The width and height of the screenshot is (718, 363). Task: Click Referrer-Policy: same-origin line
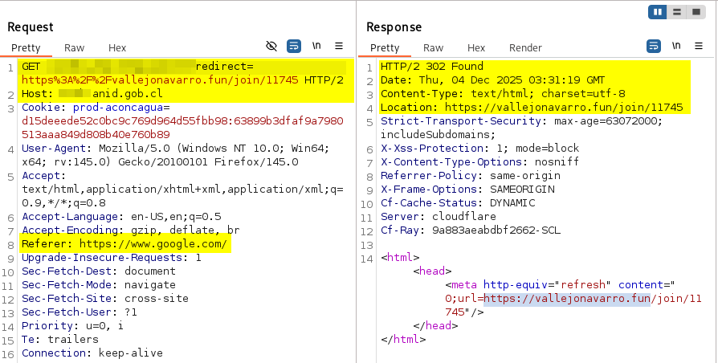point(471,176)
